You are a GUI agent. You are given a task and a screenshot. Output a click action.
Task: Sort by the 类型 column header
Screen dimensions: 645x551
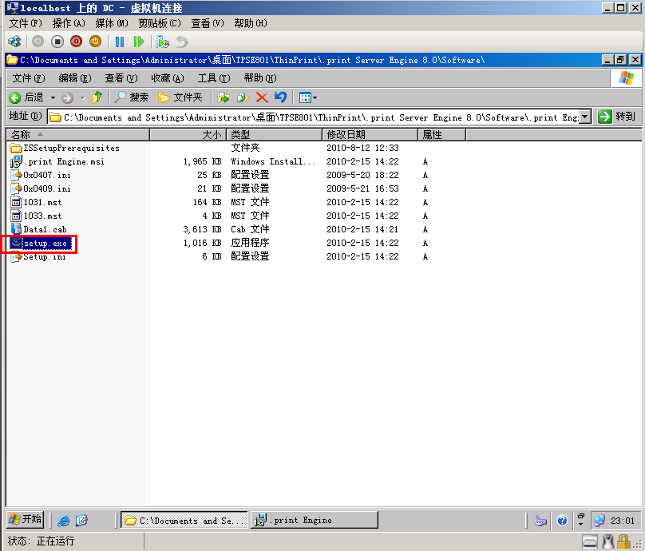(x=275, y=135)
